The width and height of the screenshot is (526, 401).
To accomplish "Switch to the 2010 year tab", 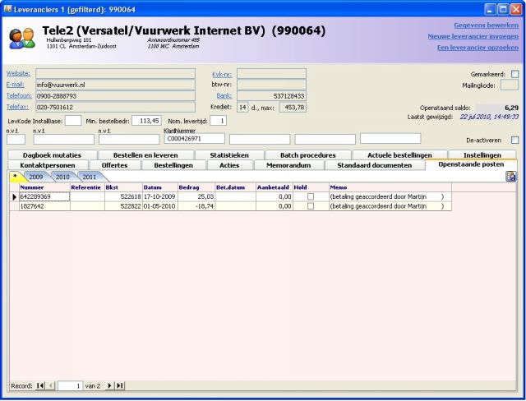I will 62,177.
